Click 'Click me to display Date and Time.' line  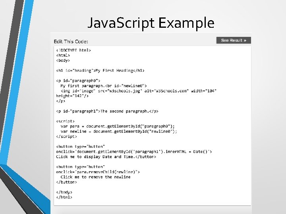[106, 157]
